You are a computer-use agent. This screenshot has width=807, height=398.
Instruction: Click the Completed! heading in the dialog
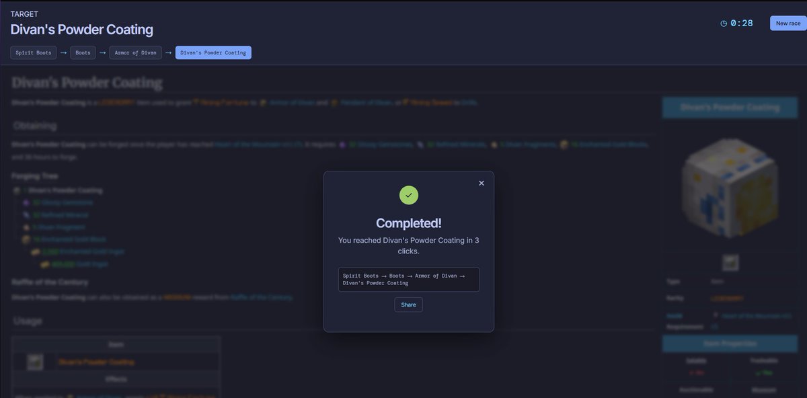(x=409, y=223)
